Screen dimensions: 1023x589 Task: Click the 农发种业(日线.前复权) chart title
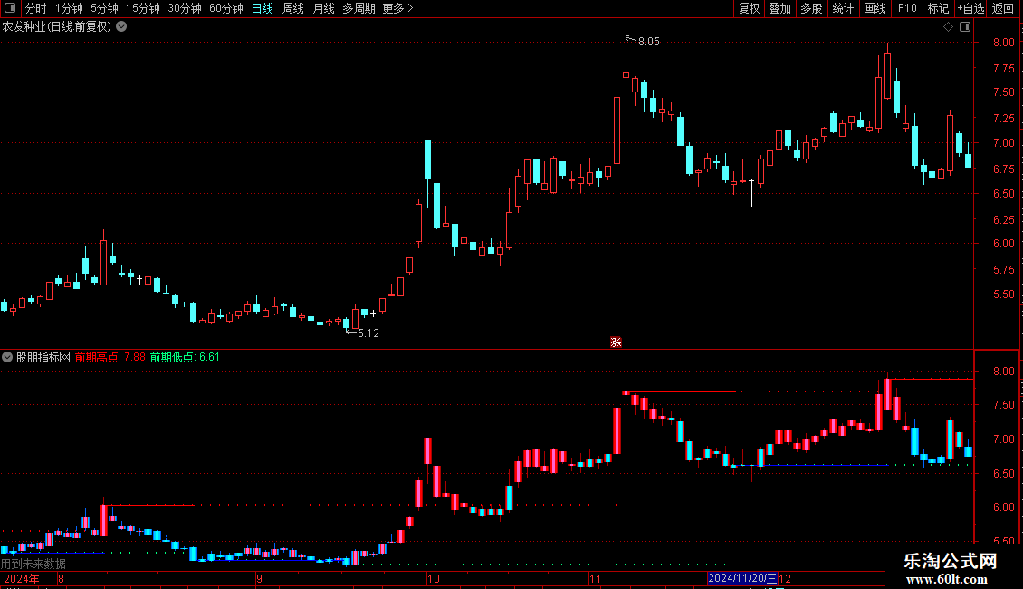(57, 27)
